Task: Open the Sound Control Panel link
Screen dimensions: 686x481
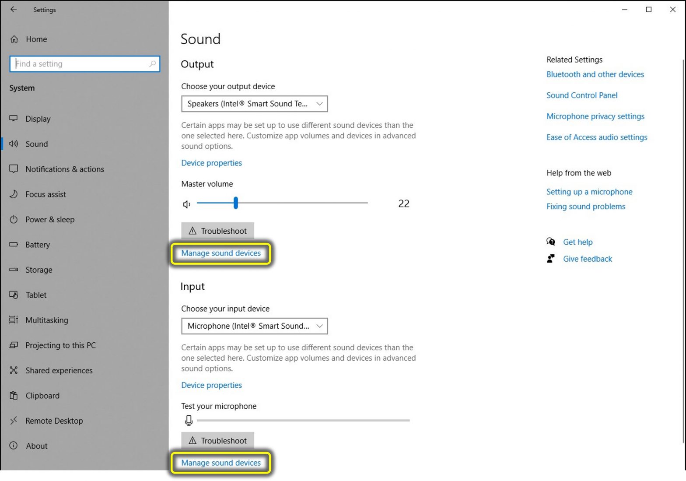Action: point(581,95)
